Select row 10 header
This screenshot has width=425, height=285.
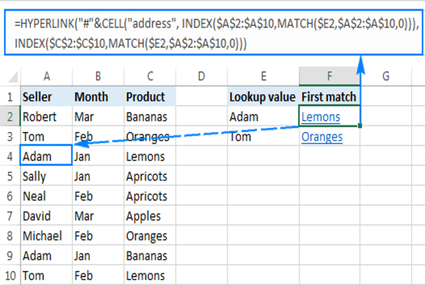point(10,275)
